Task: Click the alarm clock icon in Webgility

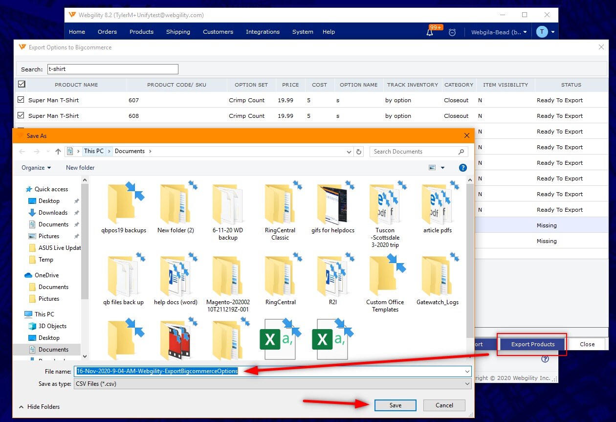Action: pyautogui.click(x=452, y=32)
